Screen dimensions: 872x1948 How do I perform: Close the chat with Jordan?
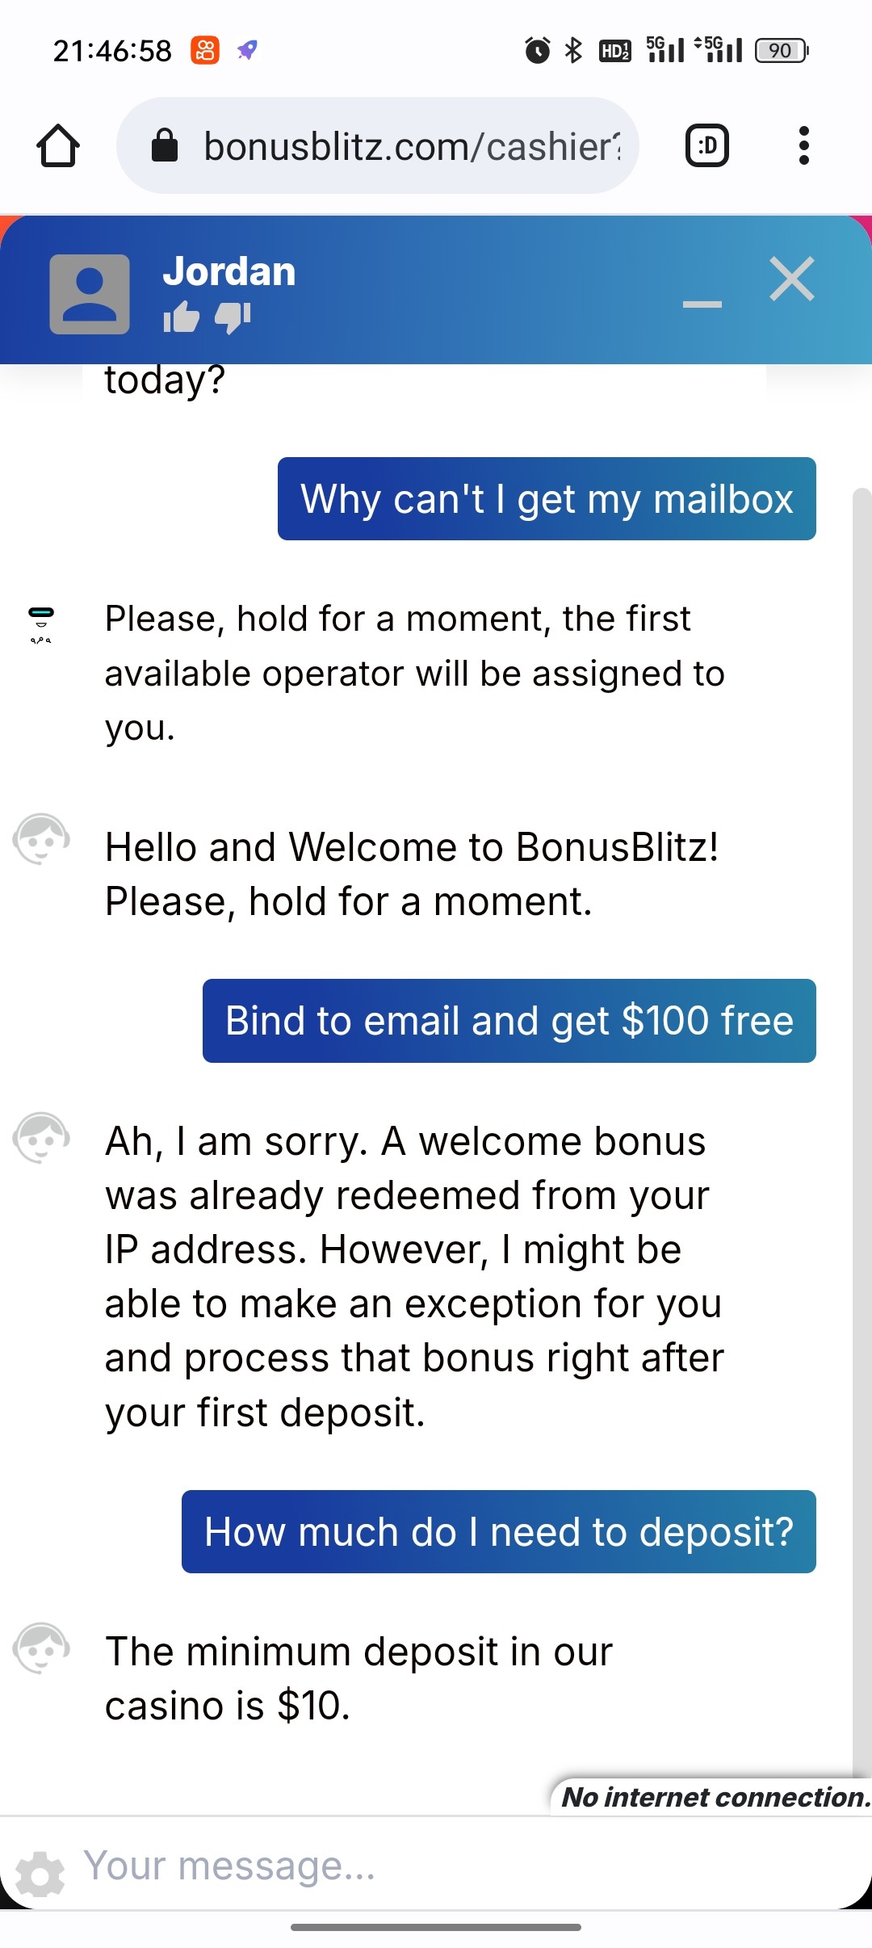coord(792,279)
